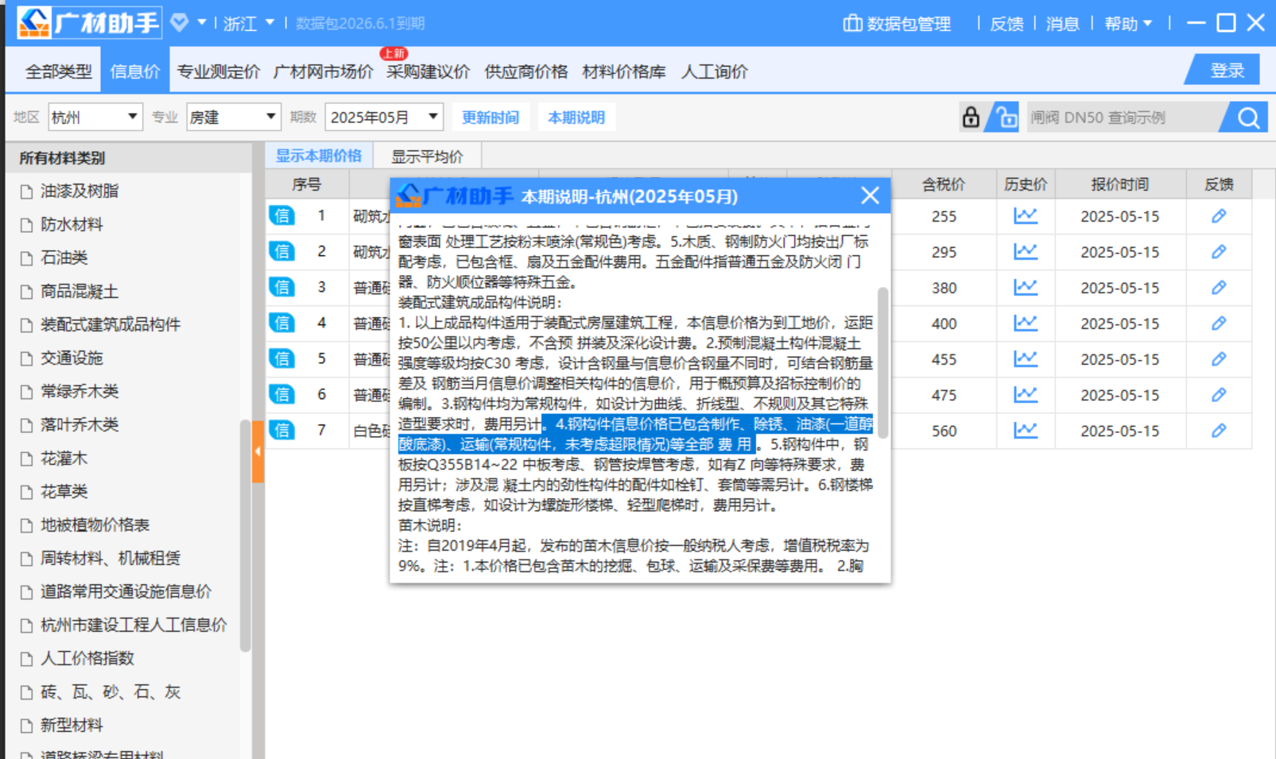Open 采购建议价 tab

click(428, 72)
